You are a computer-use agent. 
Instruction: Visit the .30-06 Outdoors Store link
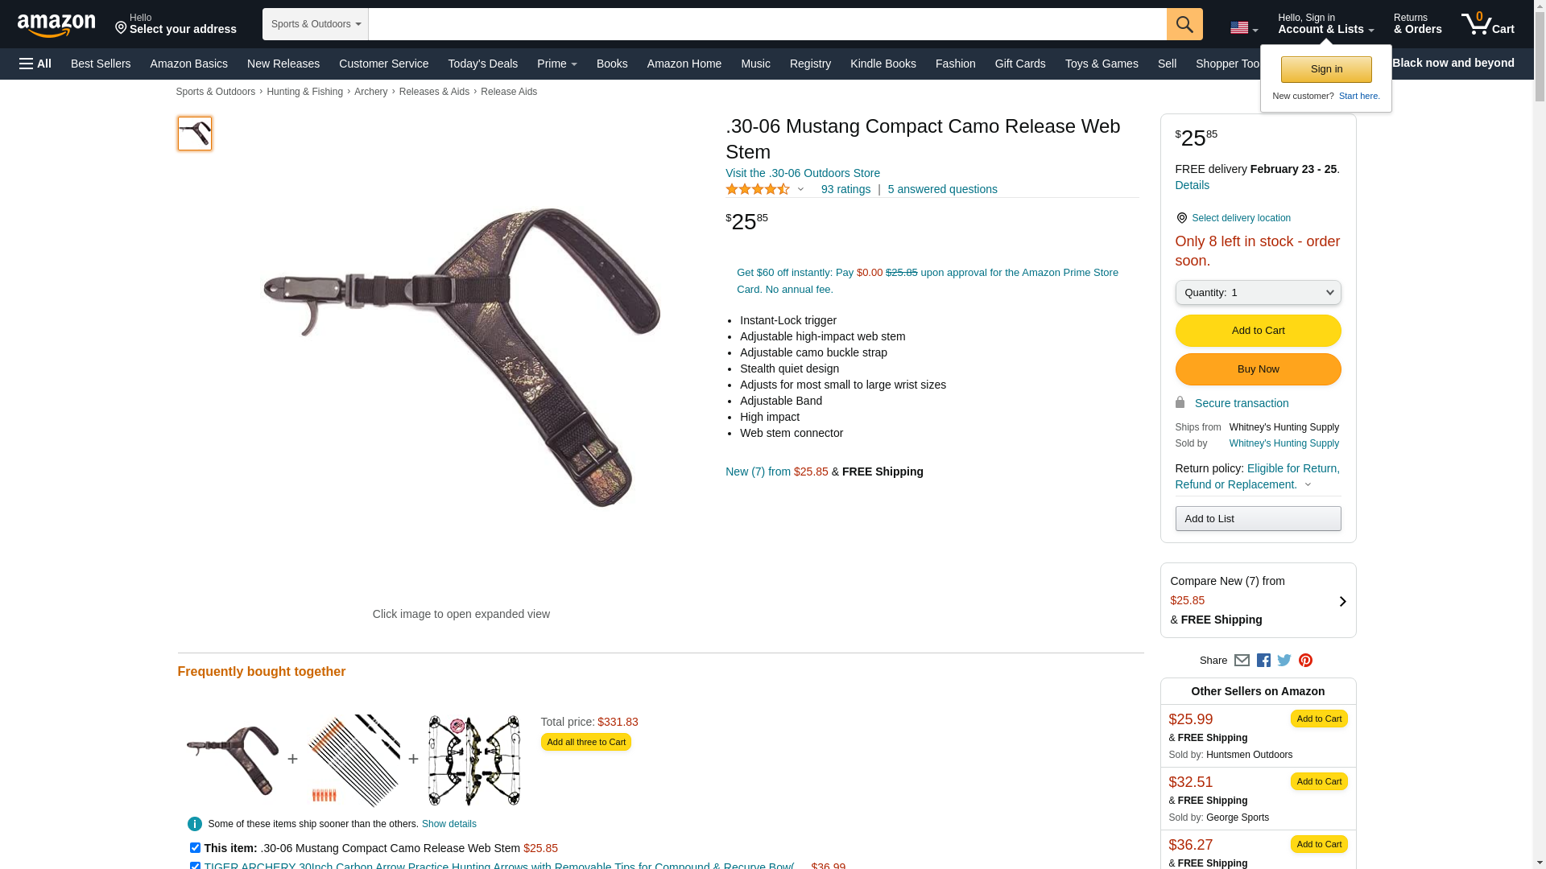(803, 173)
